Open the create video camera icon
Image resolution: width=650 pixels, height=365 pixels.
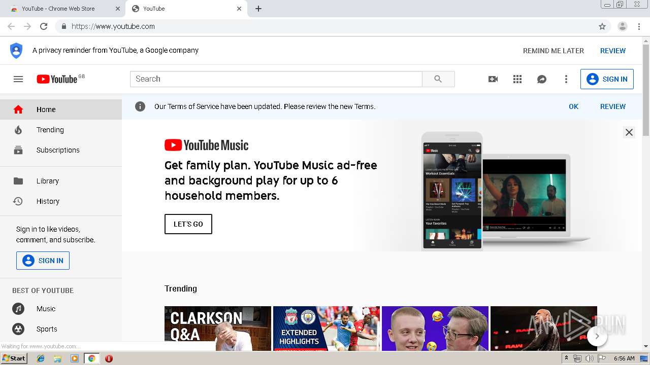493,79
